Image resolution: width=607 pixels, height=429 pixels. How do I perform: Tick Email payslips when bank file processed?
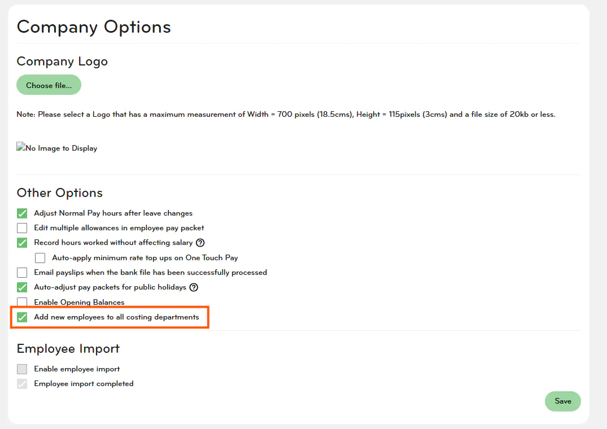pyautogui.click(x=22, y=273)
